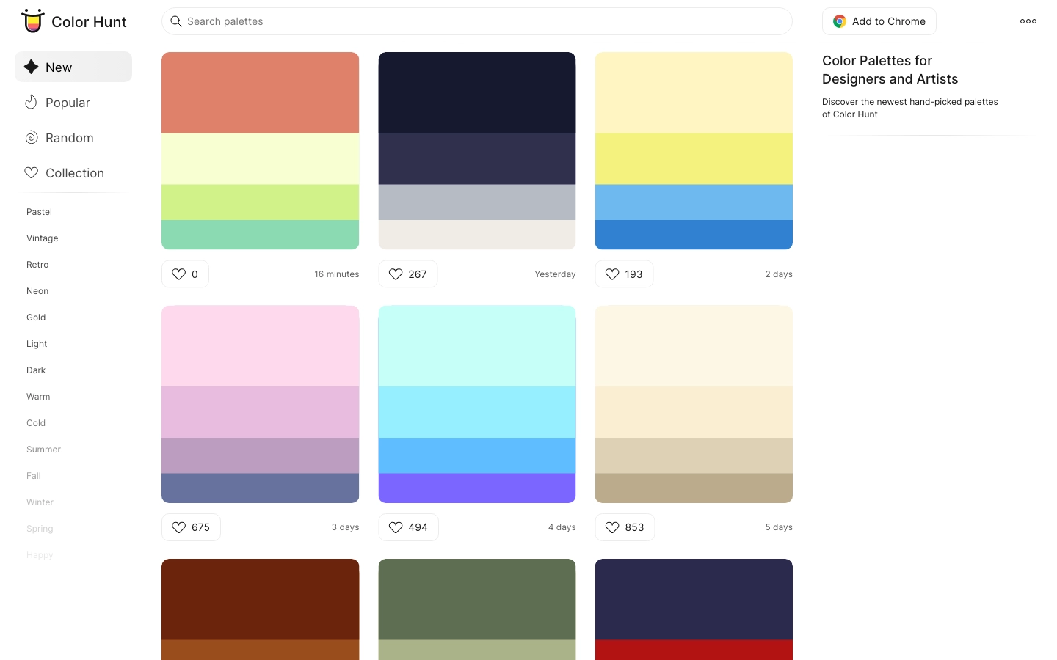Filter by Dark tag

36,370
